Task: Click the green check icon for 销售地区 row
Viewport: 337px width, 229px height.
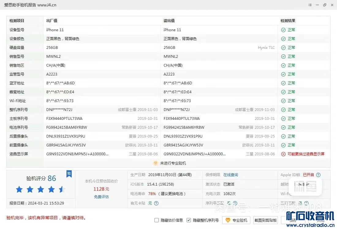Action: [x=283, y=65]
